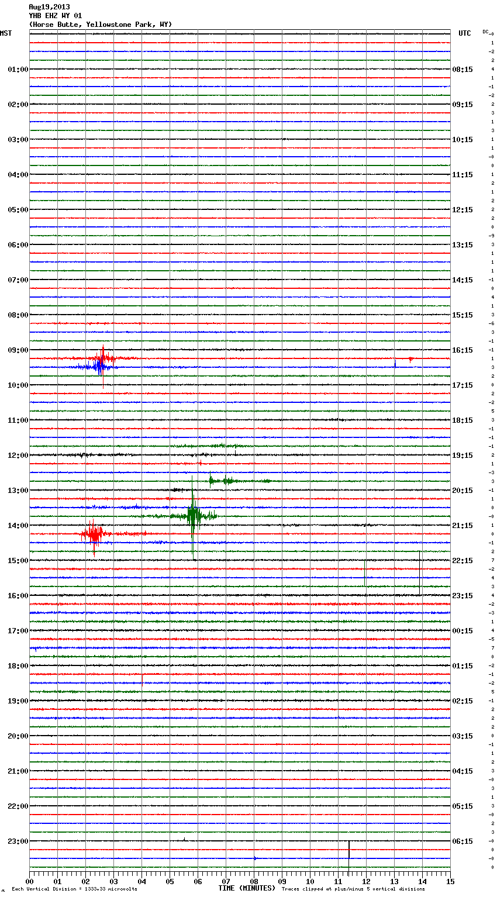Click minute tick "00" on bottom axis
This screenshot has width=497, height=897.
coord(30,881)
